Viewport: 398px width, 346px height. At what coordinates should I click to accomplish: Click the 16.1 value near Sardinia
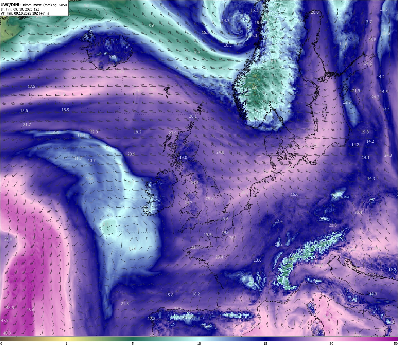320,332
